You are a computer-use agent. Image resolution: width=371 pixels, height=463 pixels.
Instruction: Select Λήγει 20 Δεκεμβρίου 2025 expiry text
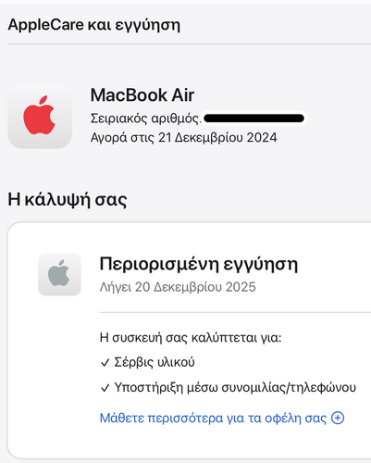pyautogui.click(x=178, y=287)
